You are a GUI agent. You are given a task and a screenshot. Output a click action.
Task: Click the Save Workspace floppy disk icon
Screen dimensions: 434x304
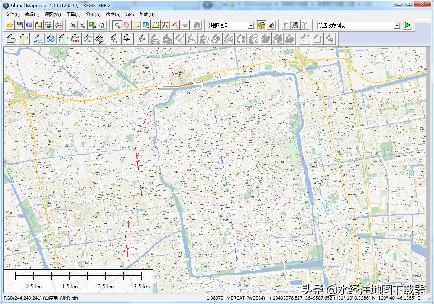[20, 26]
